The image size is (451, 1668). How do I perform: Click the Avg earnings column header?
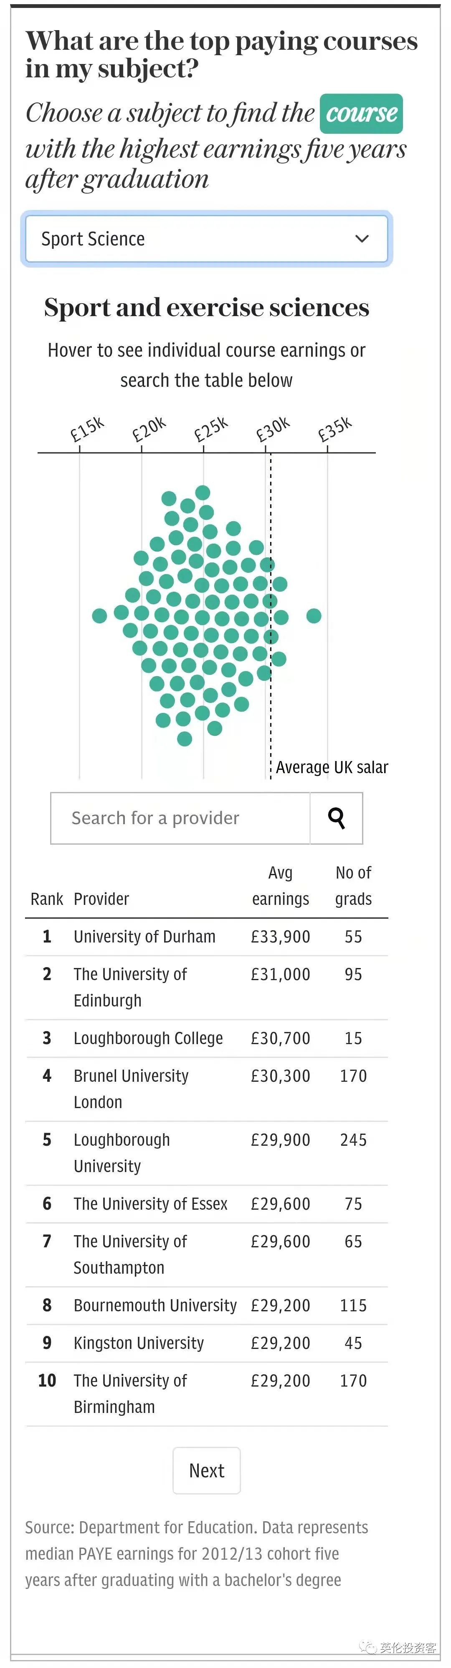(280, 886)
